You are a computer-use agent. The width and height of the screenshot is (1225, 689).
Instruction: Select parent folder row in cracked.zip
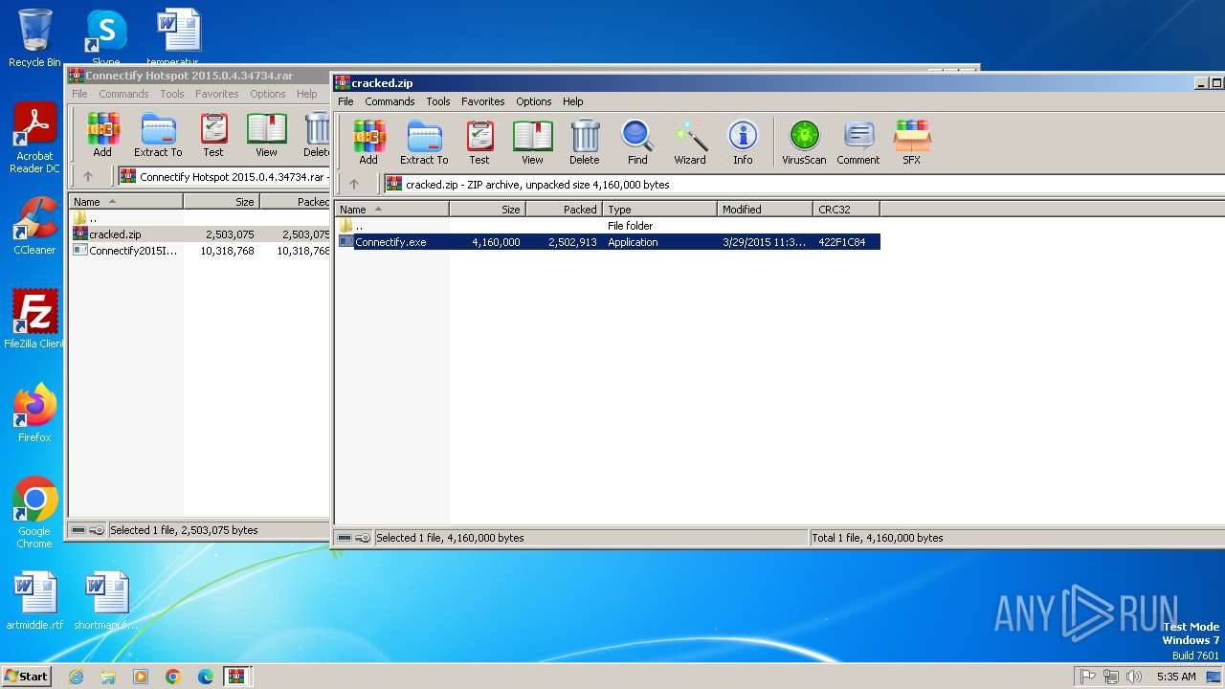tap(609, 226)
